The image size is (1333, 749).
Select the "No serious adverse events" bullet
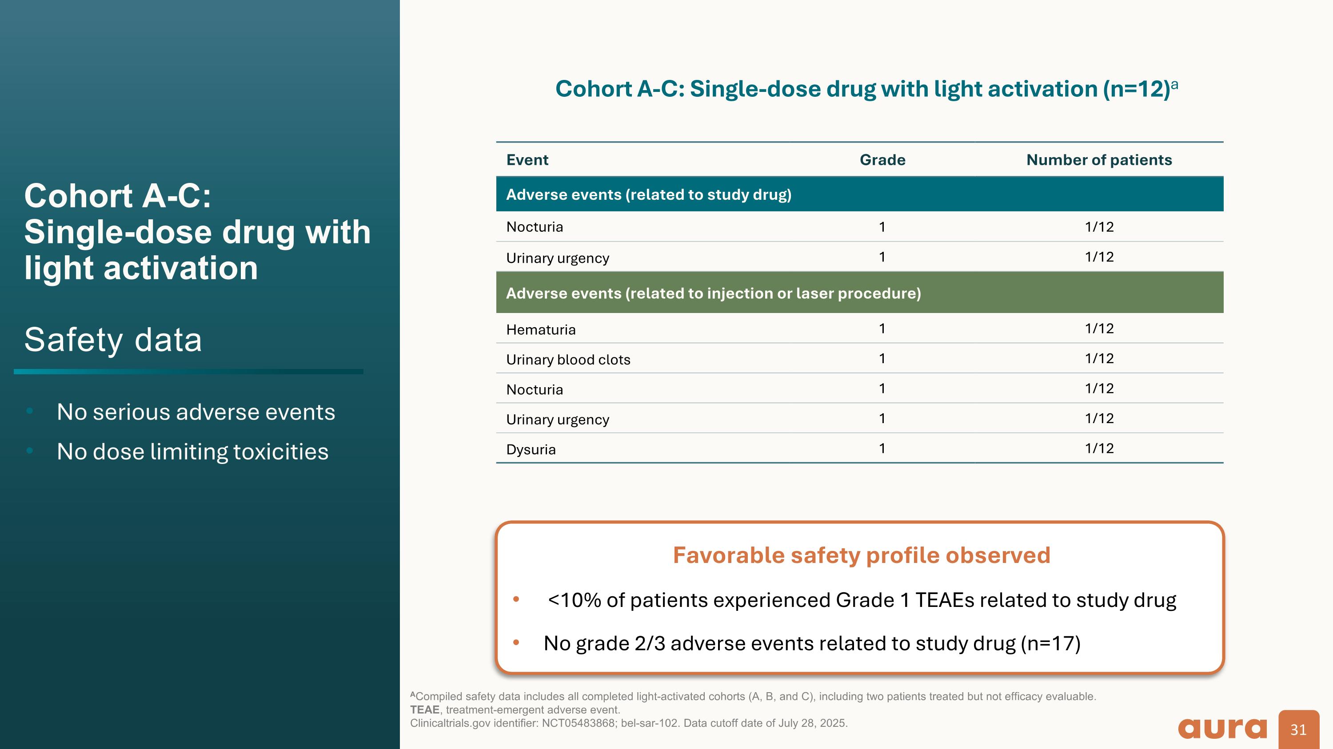[196, 412]
